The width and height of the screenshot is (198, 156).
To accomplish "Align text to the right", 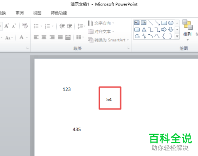I will (x=52, y=37).
